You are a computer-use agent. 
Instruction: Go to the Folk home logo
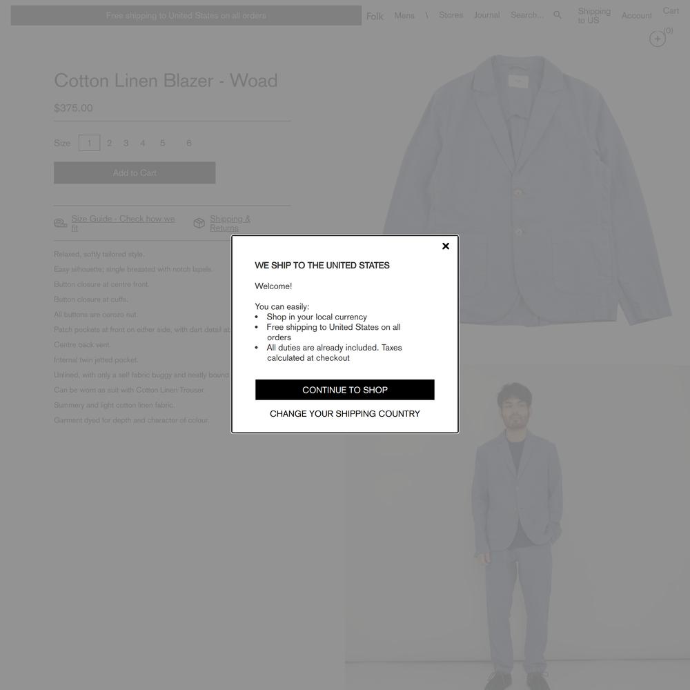tap(375, 17)
